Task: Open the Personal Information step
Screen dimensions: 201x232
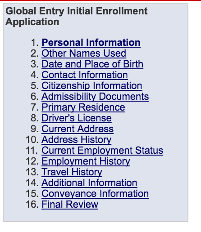Action: point(91,43)
